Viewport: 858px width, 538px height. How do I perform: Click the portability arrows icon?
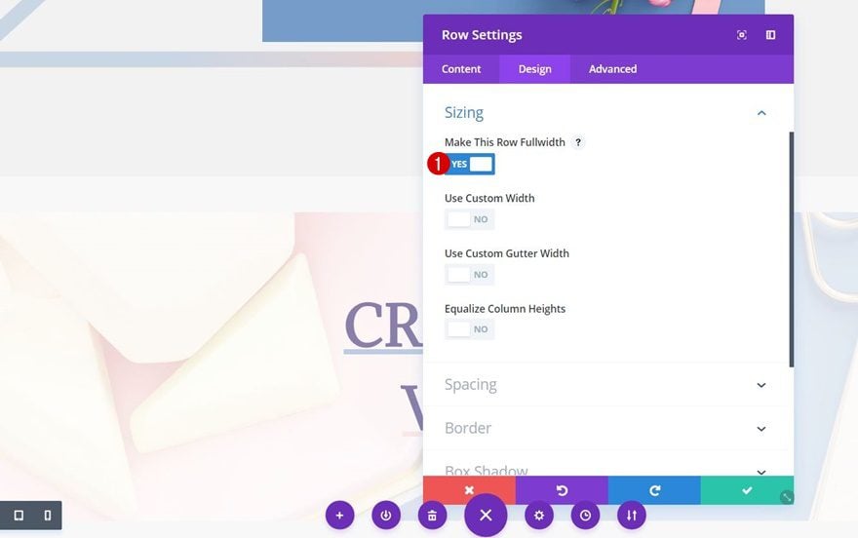pyautogui.click(x=632, y=515)
